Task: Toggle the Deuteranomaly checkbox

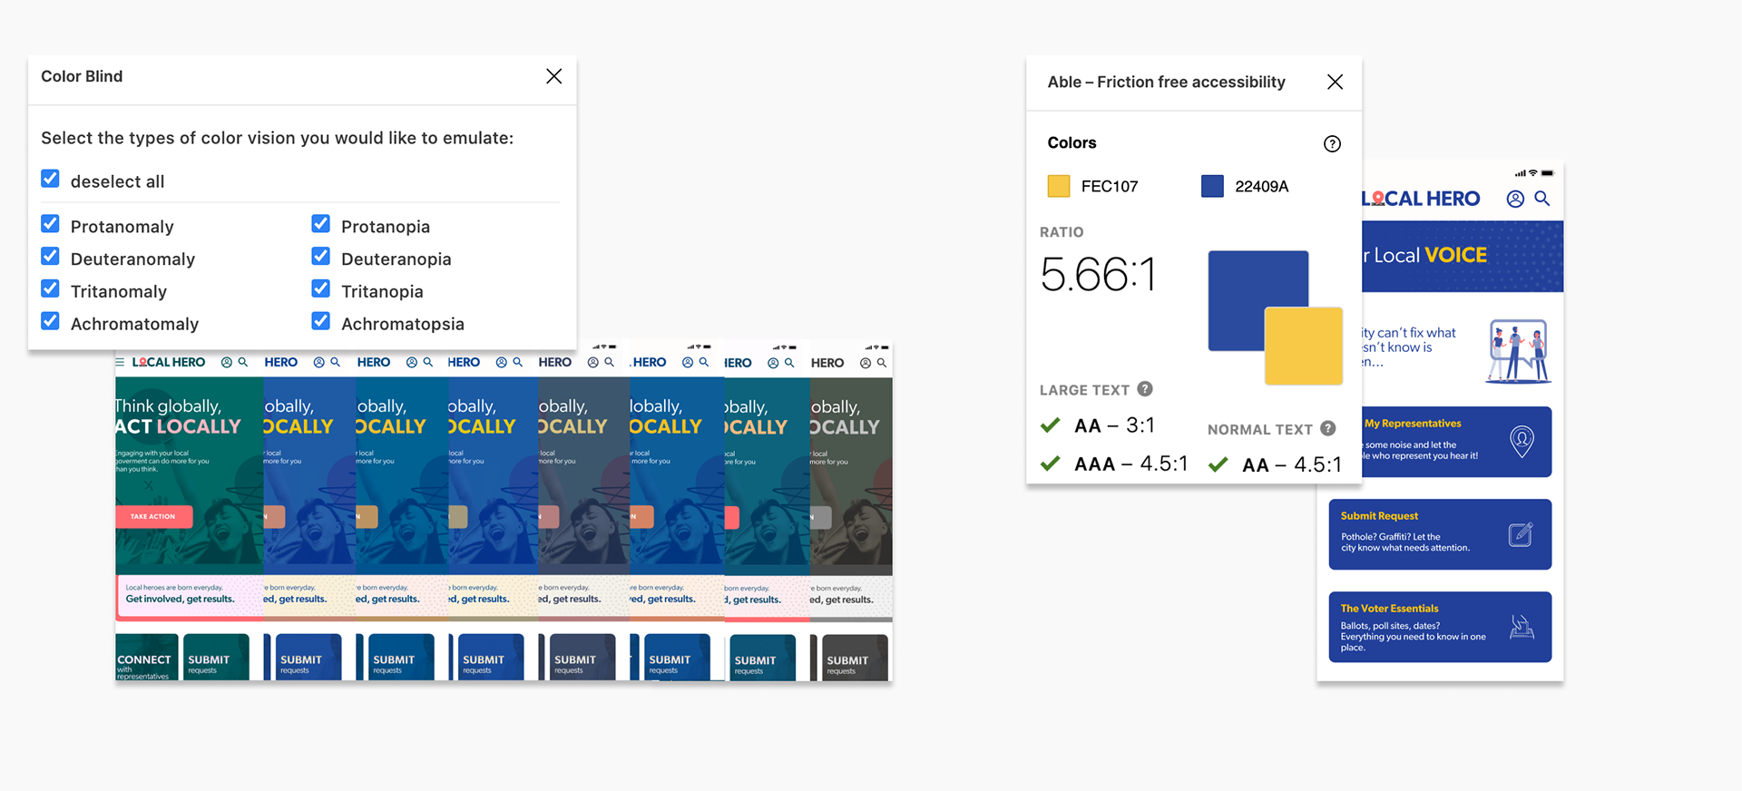Action: click(51, 257)
